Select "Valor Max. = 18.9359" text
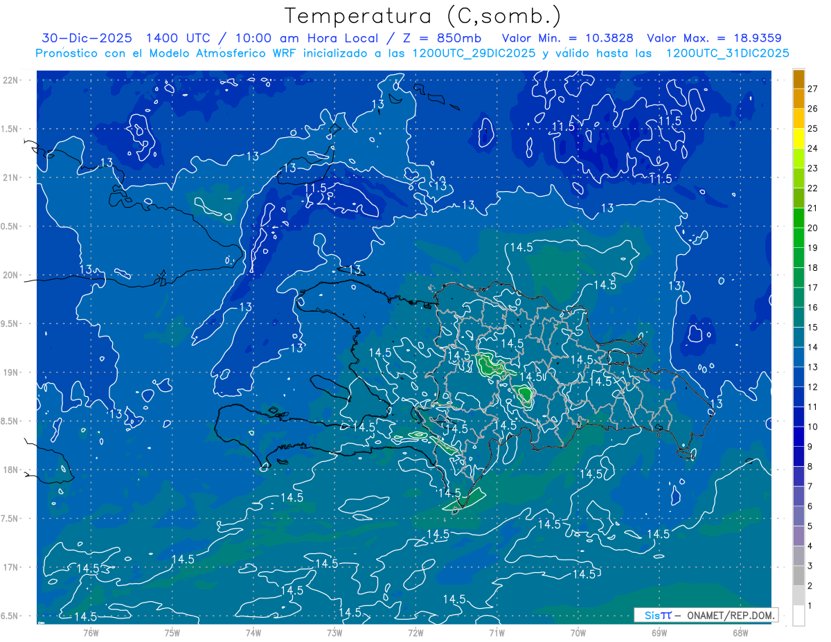 [x=714, y=38]
